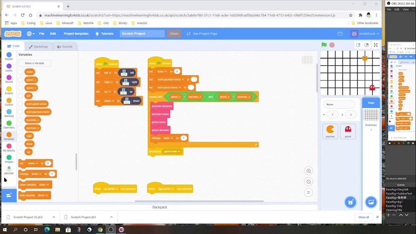The image size is (416, 234).
Task: Click the red stop button above stage
Action: click(332, 45)
